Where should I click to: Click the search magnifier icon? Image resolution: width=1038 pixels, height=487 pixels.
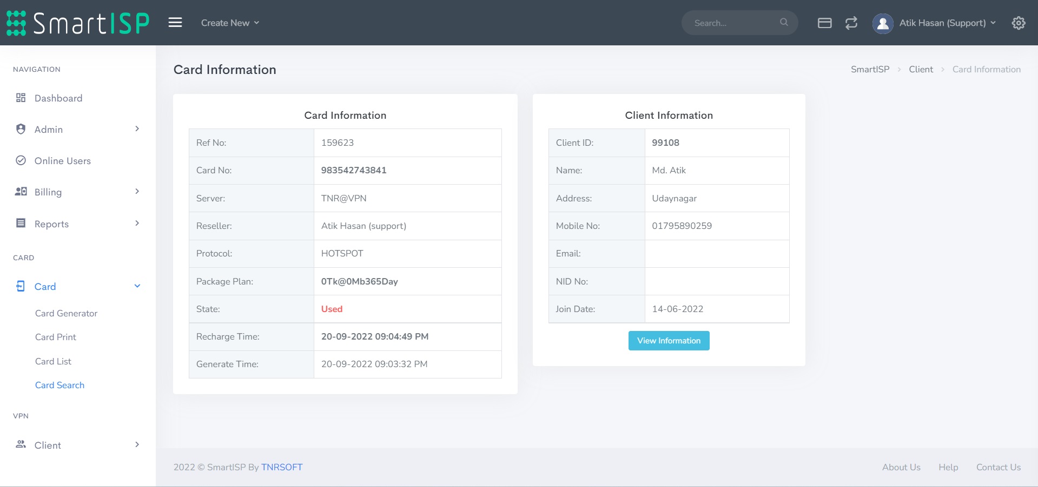pos(784,22)
